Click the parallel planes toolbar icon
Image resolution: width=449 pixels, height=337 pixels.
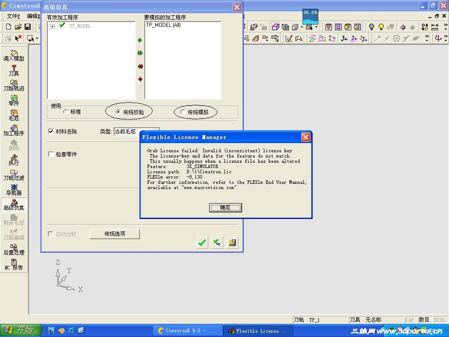point(312,38)
